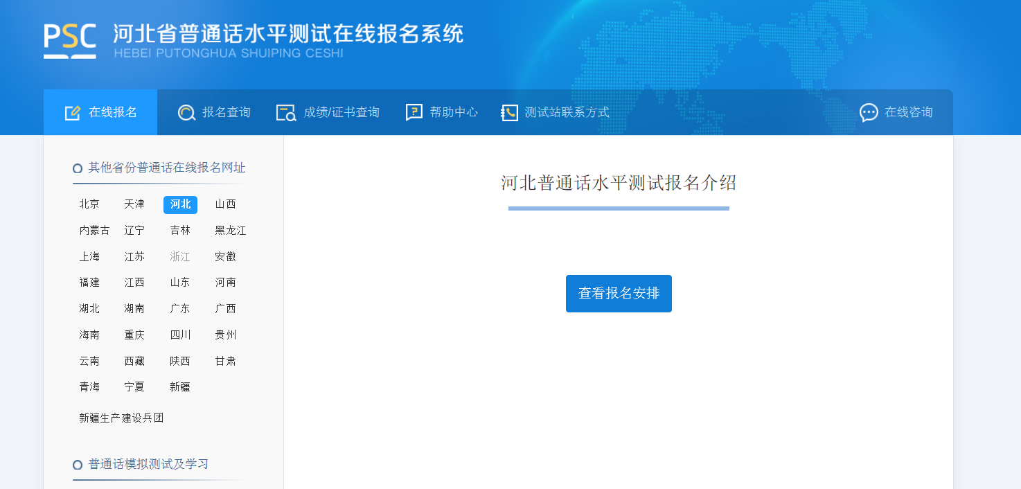Select the highlighted 河北 province
Image resolution: width=1021 pixels, height=489 pixels.
click(180, 204)
